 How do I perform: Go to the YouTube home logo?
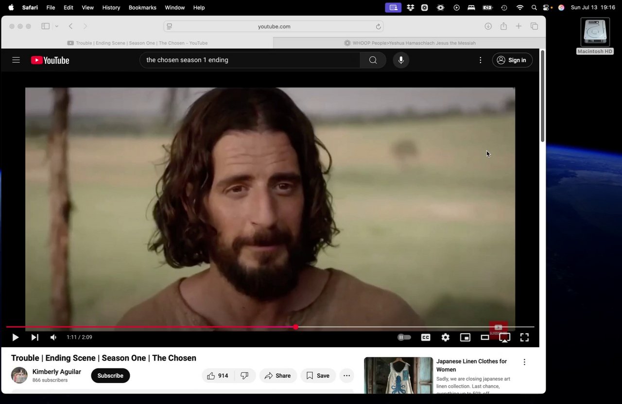tap(50, 60)
